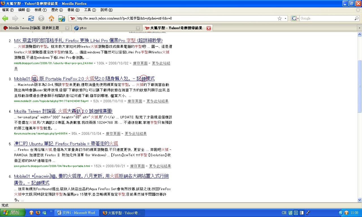Click the Stop loading icon

click(41, 18)
